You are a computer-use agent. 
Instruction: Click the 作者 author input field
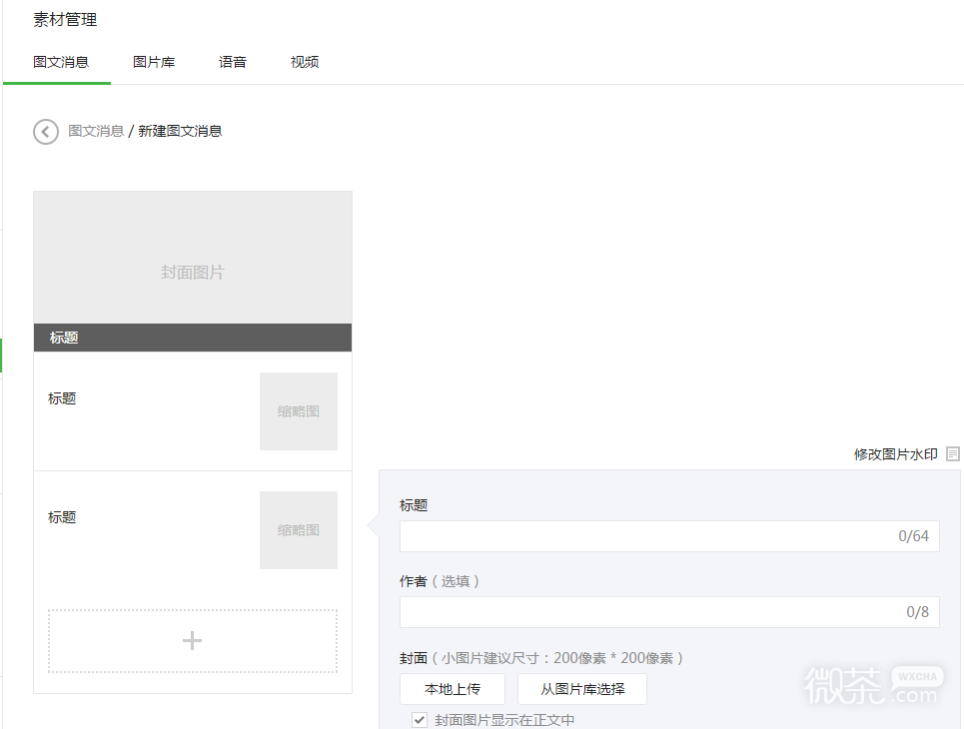(669, 611)
